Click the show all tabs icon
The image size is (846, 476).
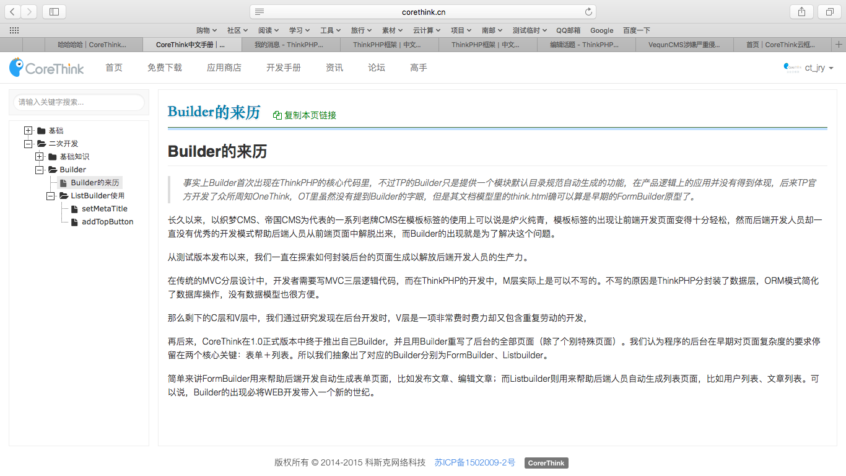pos(829,12)
